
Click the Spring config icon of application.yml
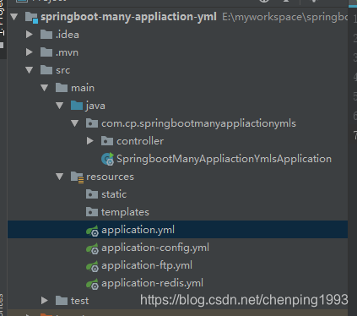tap(92, 231)
